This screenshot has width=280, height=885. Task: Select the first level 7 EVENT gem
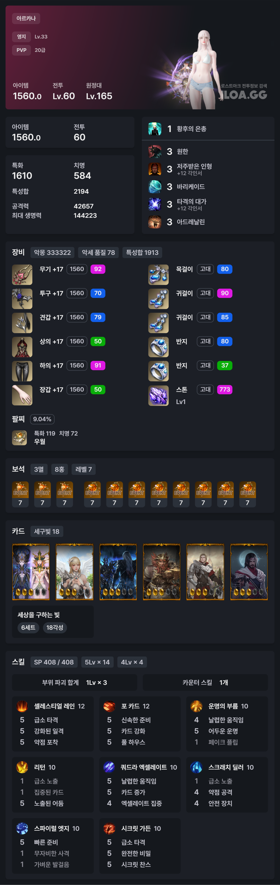point(20,494)
